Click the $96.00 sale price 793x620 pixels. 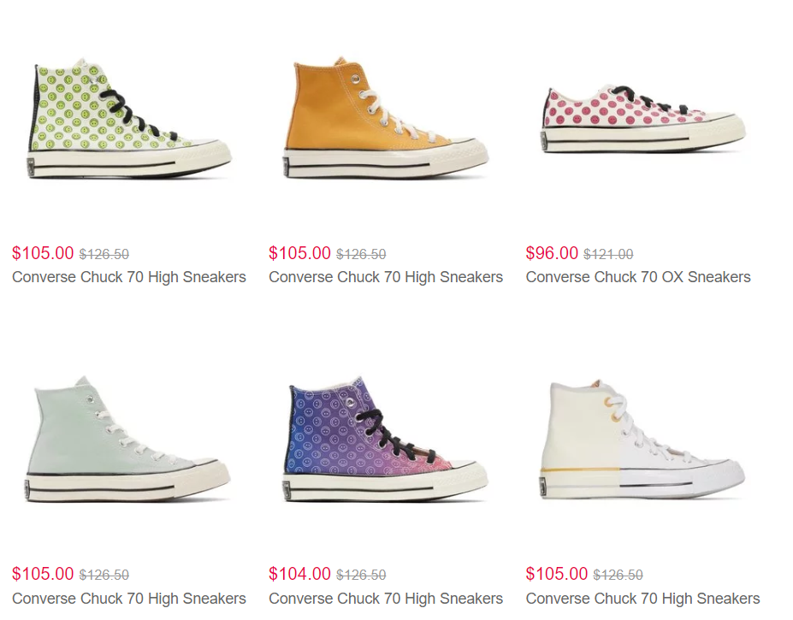[552, 253]
